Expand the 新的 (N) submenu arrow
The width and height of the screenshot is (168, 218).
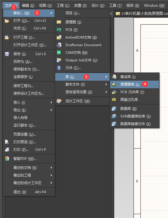51,13
